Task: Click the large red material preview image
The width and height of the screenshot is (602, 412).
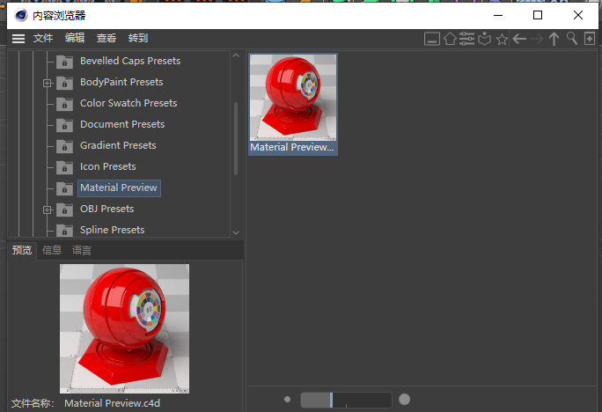Action: click(124, 328)
